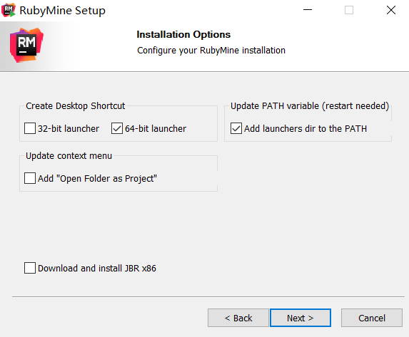Cancel the RubyMine setup
This screenshot has height=337, width=409.
pyautogui.click(x=372, y=318)
